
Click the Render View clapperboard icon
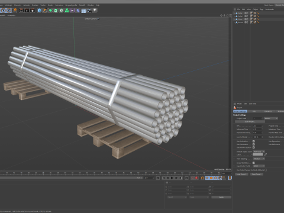[x=21, y=10]
